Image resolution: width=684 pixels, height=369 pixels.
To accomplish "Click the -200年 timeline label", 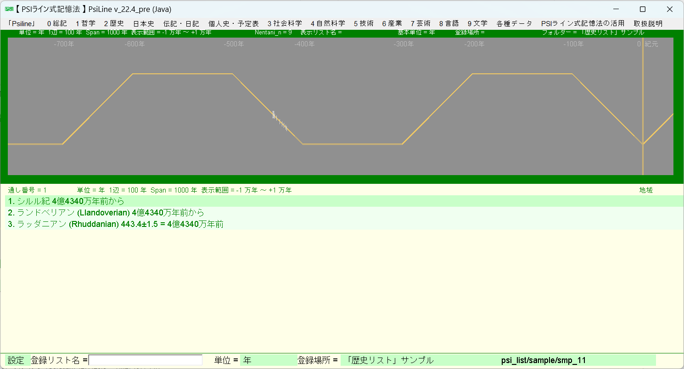I will pyautogui.click(x=474, y=44).
